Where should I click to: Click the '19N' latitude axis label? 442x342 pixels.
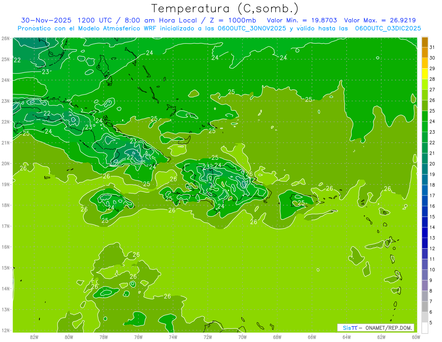[5, 184]
